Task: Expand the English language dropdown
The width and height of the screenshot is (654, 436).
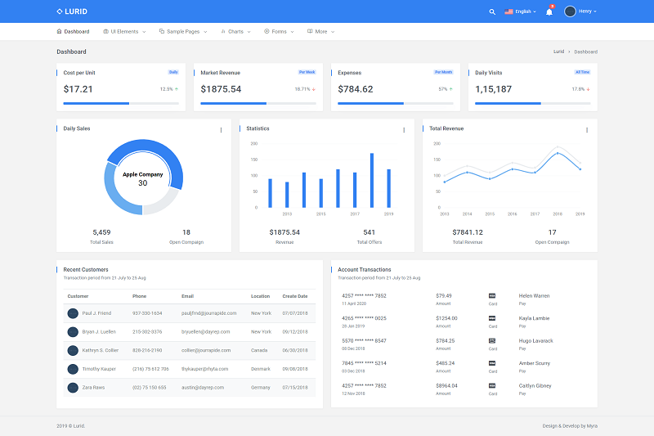Action: pos(521,11)
